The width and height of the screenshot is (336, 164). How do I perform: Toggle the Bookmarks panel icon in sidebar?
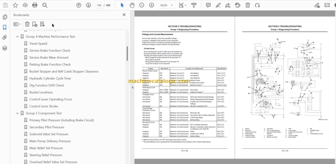5,27
